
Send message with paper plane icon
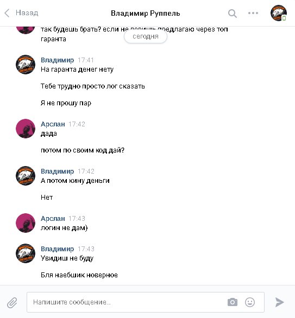coord(280,302)
